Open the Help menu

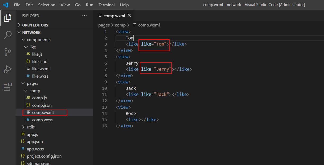click(124, 5)
